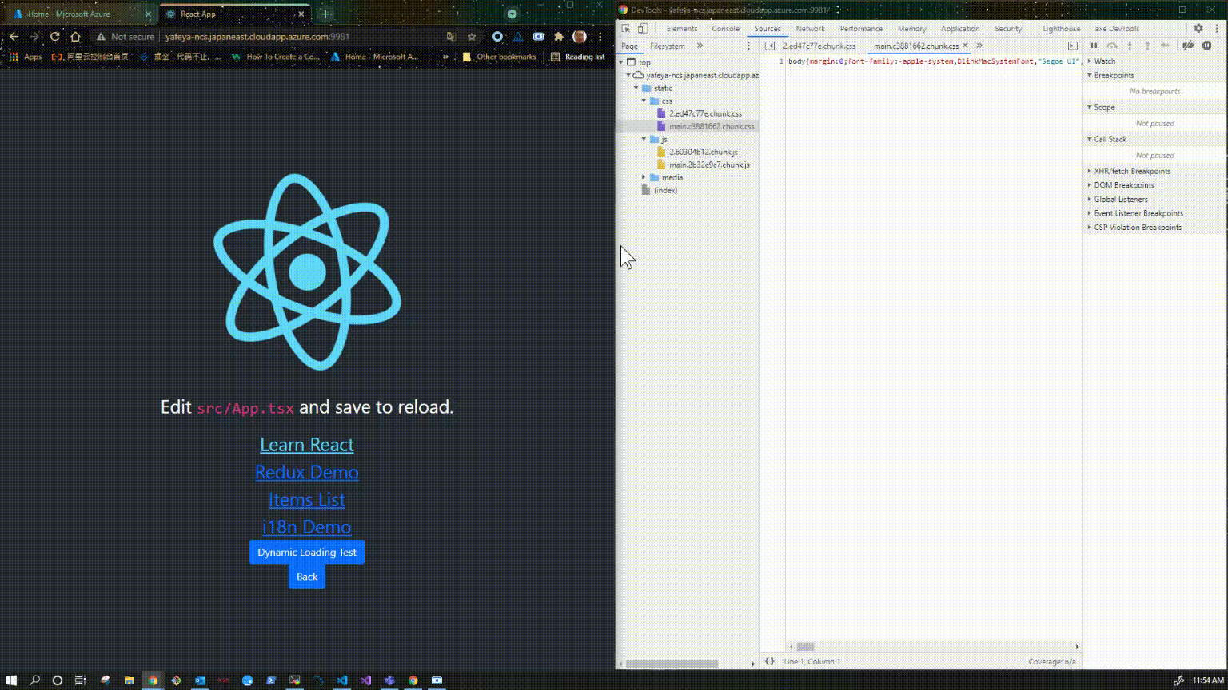1228x690 pixels.
Task: Click the Dynamic Loading Test button
Action: click(x=307, y=552)
